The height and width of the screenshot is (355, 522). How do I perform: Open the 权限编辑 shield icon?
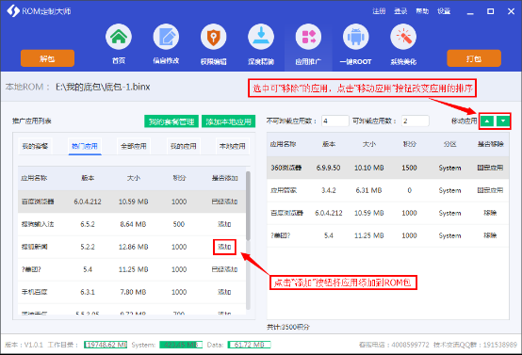click(213, 37)
